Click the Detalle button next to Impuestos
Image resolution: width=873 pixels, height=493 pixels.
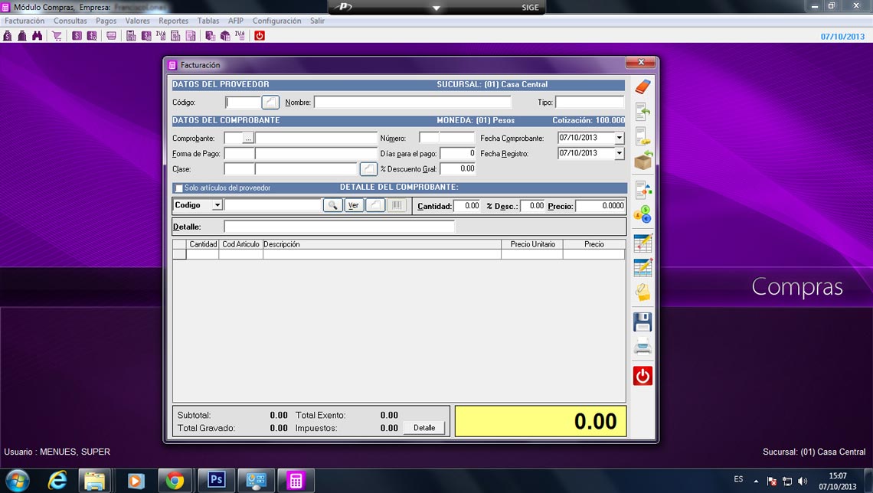[x=424, y=428]
